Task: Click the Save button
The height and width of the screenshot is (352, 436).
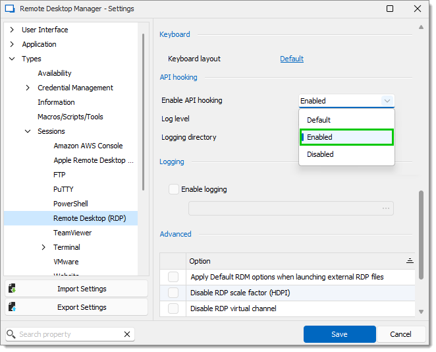Action: (339, 334)
